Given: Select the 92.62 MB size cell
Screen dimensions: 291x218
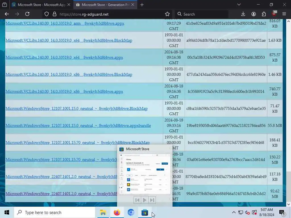Looking at the screenshot, I should (275, 194).
